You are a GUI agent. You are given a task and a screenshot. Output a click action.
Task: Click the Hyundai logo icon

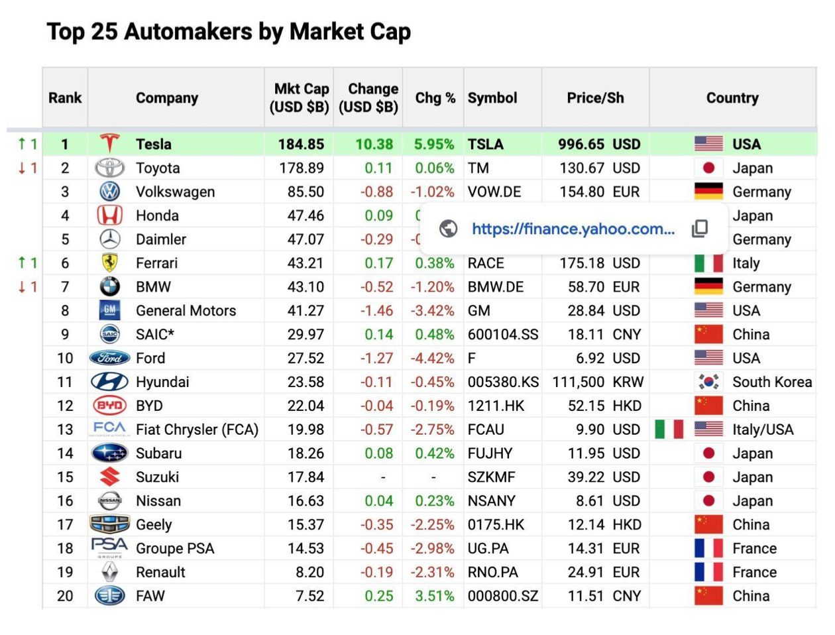109,382
